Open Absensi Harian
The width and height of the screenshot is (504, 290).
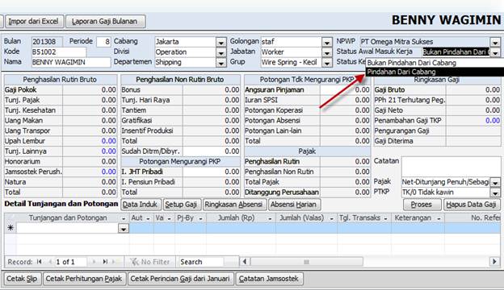tap(294, 205)
